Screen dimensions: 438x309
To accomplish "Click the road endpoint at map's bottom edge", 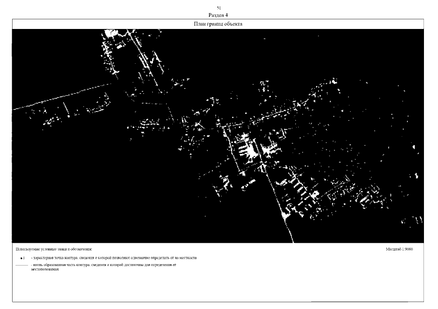I will pos(291,239).
